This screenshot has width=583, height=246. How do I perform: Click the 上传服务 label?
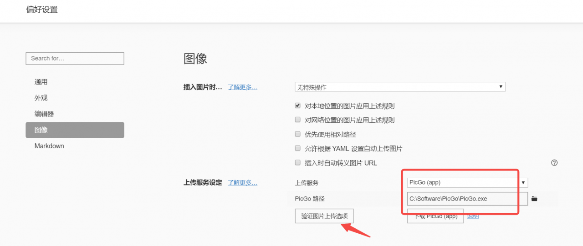(x=307, y=183)
